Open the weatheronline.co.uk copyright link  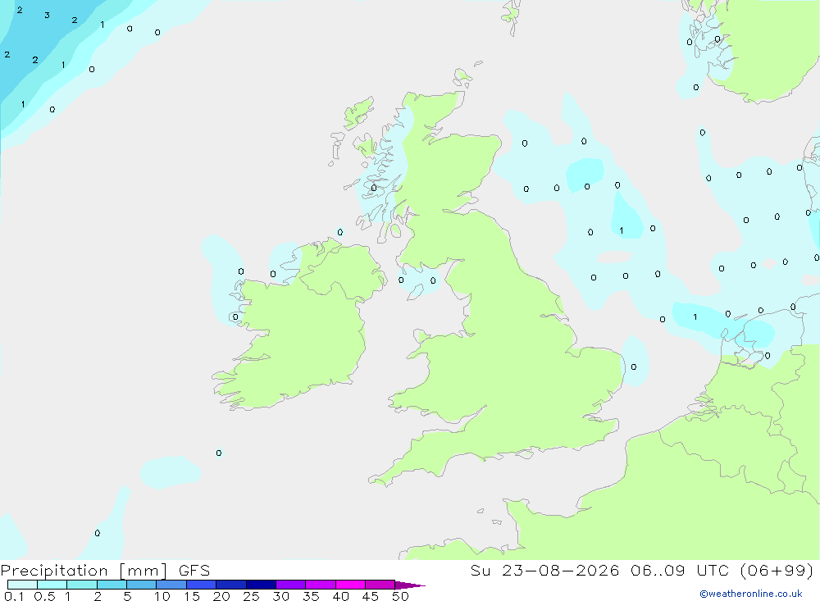pos(751,594)
